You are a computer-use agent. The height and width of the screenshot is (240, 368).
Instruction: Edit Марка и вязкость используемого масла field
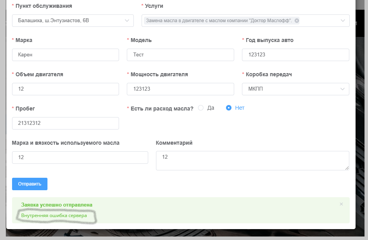coord(80,158)
